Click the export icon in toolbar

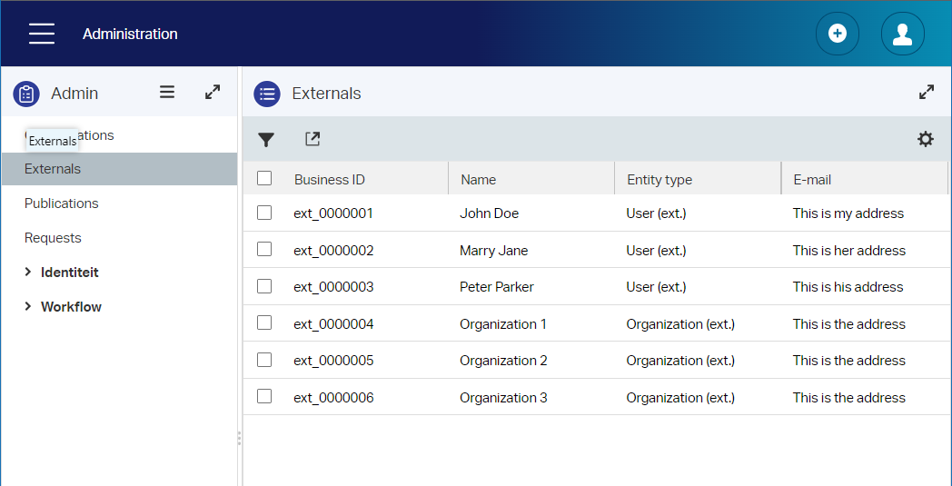pyautogui.click(x=312, y=139)
